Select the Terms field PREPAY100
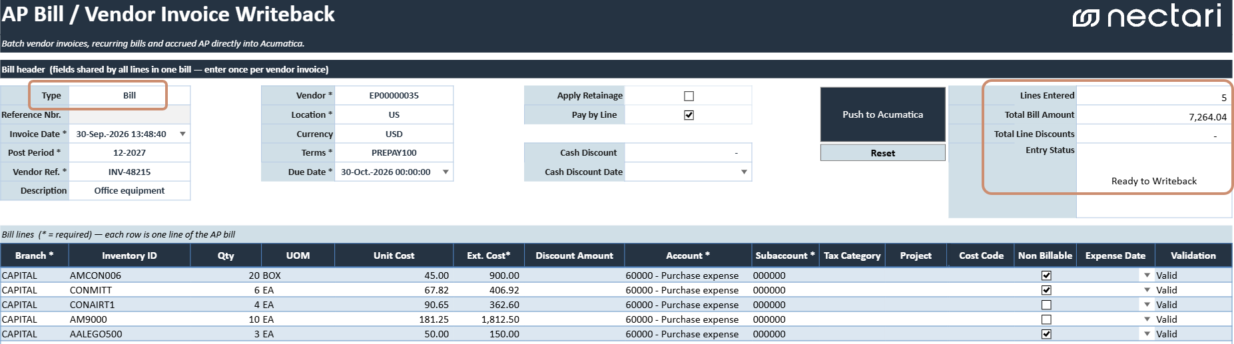1234x344 pixels. 394,152
